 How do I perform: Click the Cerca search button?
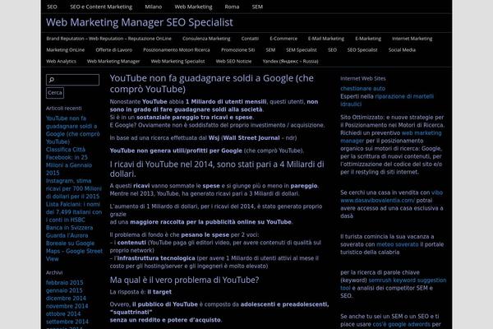pos(55,93)
